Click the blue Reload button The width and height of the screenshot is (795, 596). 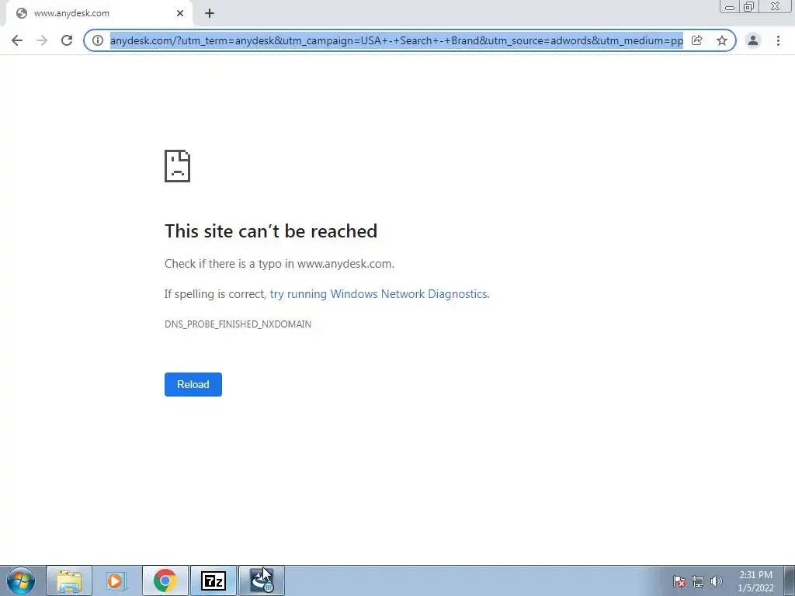coord(193,384)
